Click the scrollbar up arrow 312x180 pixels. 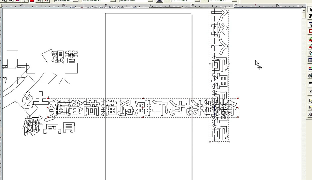tap(304, 10)
